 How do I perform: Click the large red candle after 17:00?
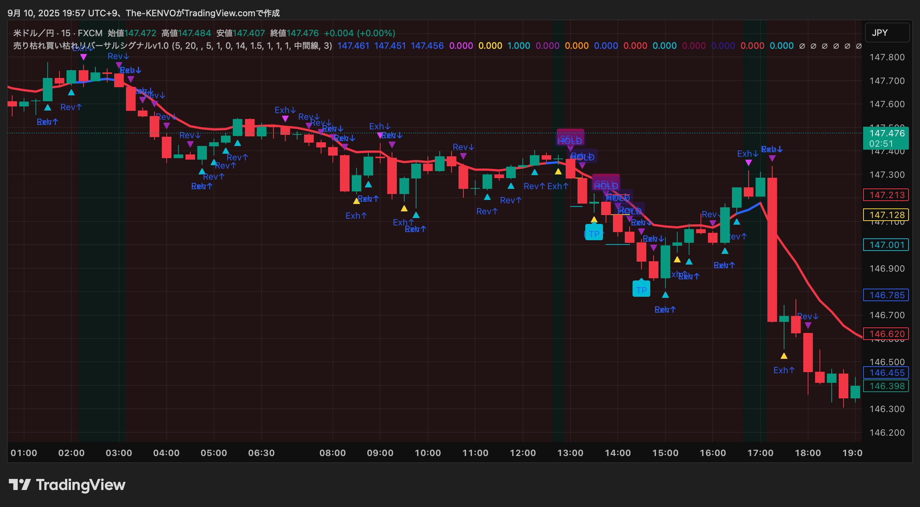pos(772,249)
